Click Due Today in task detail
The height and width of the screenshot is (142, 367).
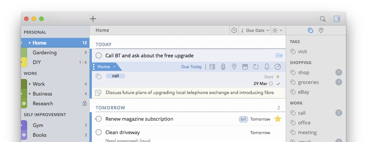point(192,67)
